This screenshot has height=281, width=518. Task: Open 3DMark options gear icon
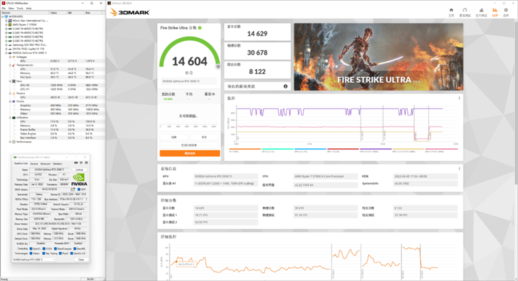coord(506,10)
